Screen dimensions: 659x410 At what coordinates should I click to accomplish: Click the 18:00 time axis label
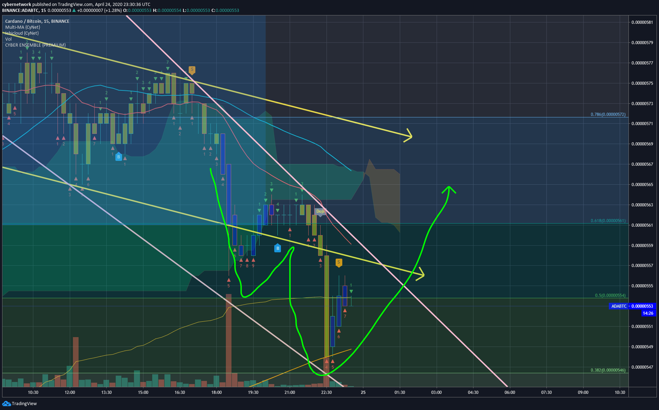pyautogui.click(x=216, y=392)
